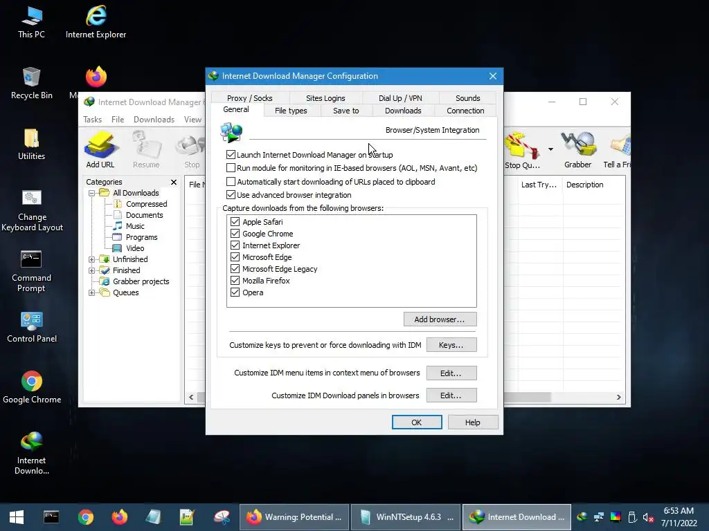The image size is (709, 531).
Task: Open the File menu in IDM
Action: click(x=118, y=120)
